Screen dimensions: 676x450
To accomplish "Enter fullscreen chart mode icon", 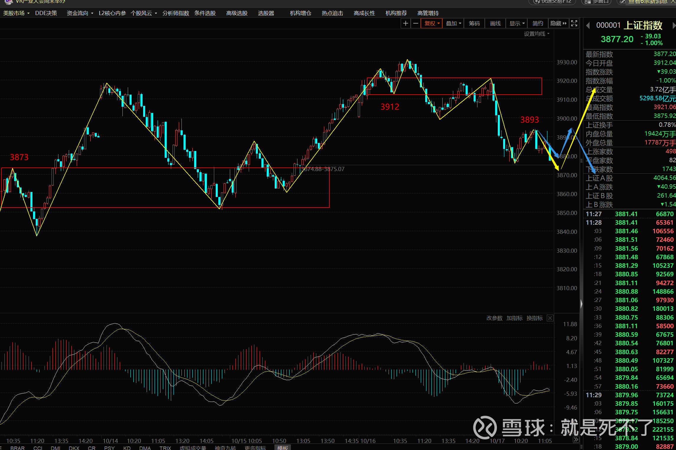I will [x=574, y=23].
